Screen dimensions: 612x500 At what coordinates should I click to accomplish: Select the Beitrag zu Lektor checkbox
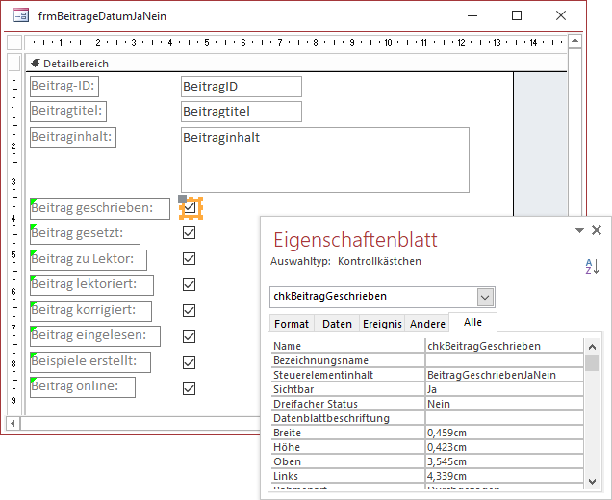(x=190, y=258)
